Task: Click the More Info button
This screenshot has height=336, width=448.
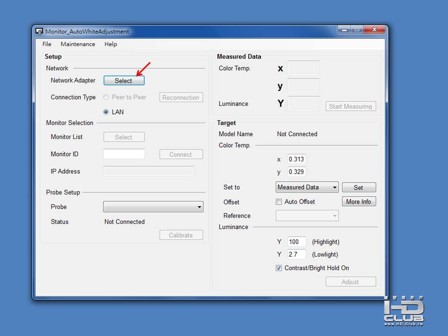Action: click(x=359, y=202)
